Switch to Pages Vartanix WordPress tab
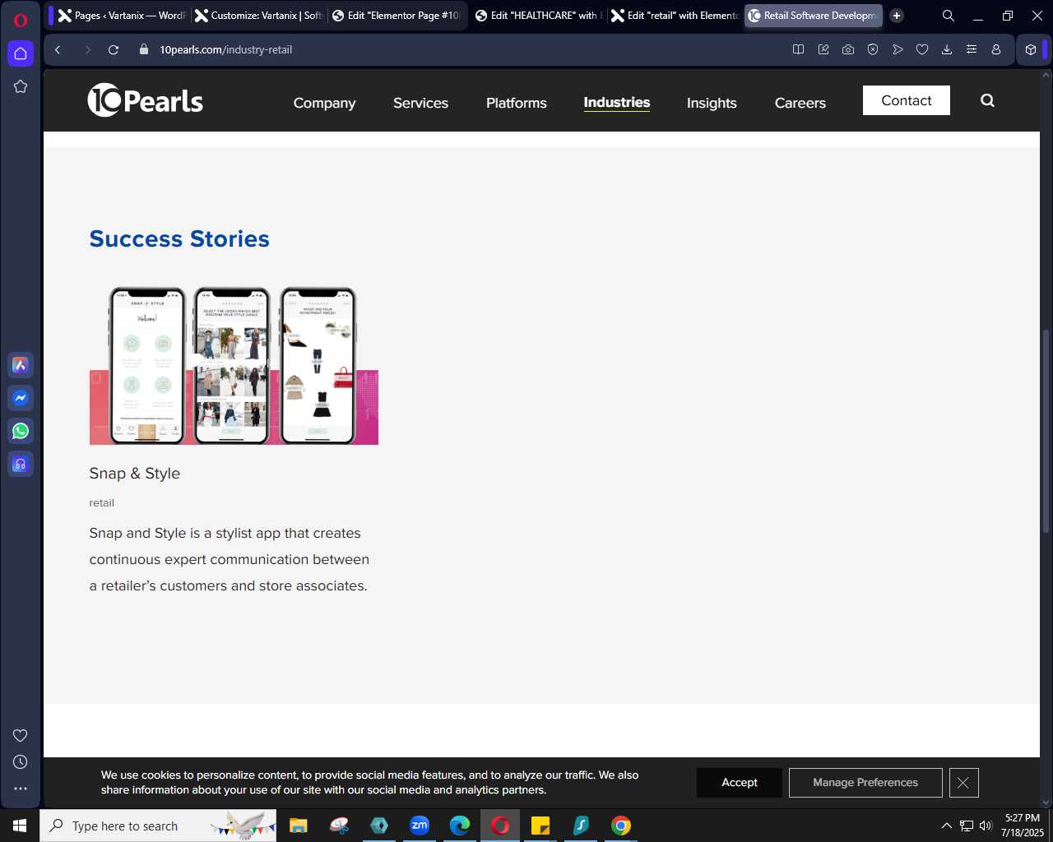This screenshot has height=842, width=1053. [123, 16]
